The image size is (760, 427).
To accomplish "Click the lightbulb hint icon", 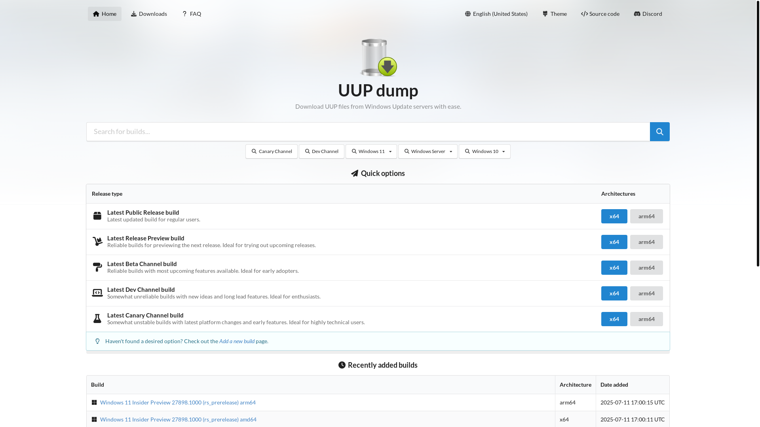I will point(97,341).
